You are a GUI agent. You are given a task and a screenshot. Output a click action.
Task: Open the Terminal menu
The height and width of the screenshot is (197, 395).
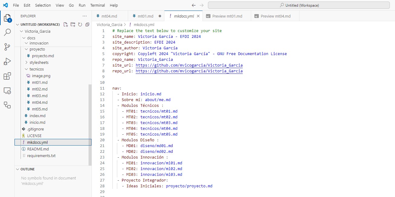[x=98, y=5]
